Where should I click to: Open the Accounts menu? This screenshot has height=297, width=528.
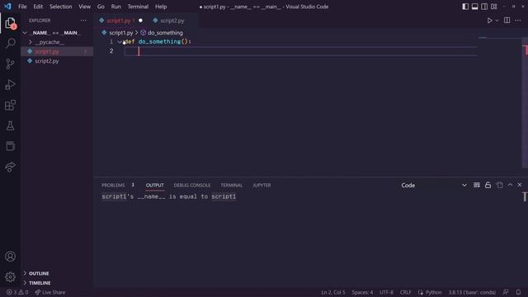click(x=10, y=257)
